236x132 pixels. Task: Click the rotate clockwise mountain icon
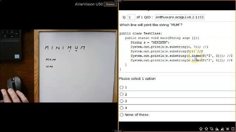point(222,129)
